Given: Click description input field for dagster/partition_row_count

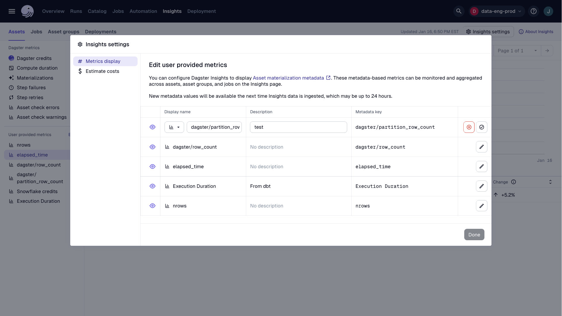Looking at the screenshot, I should [298, 127].
